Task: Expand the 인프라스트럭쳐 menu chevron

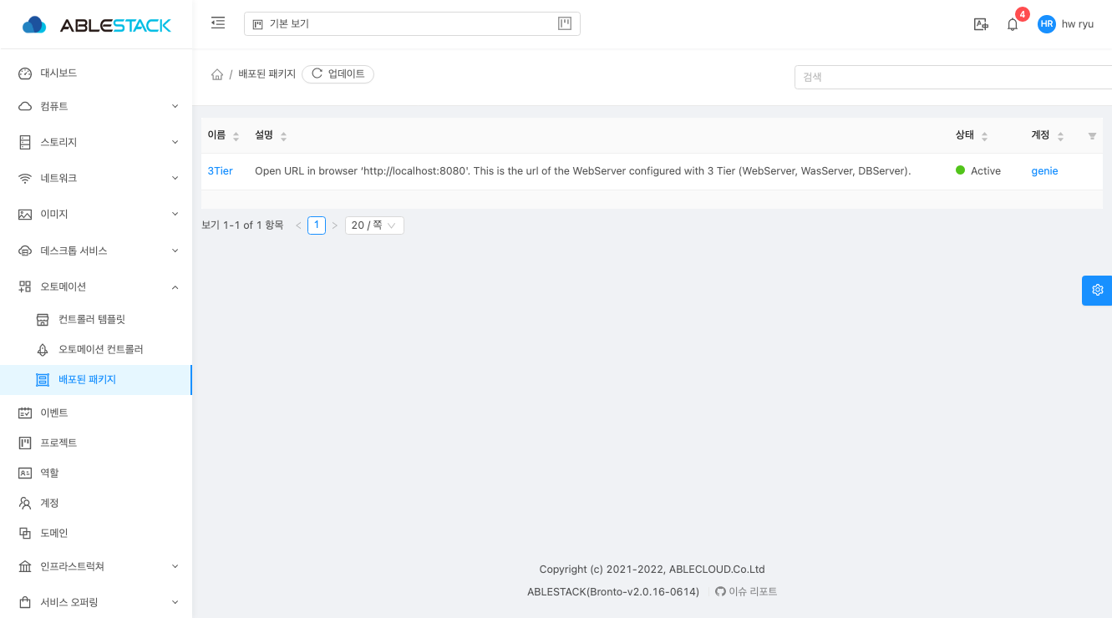Action: click(x=175, y=567)
